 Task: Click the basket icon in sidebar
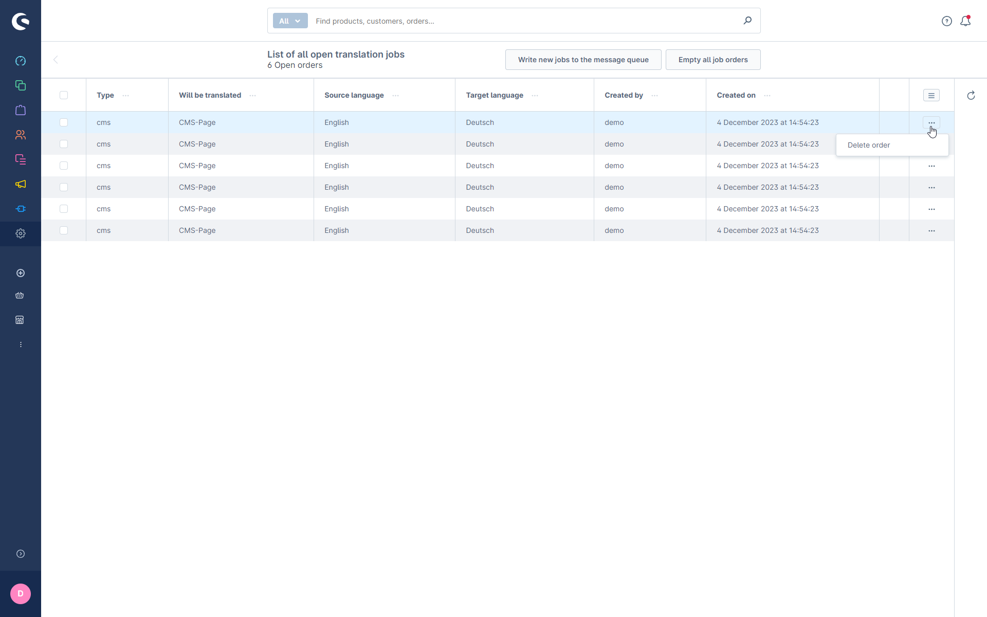coord(20,295)
